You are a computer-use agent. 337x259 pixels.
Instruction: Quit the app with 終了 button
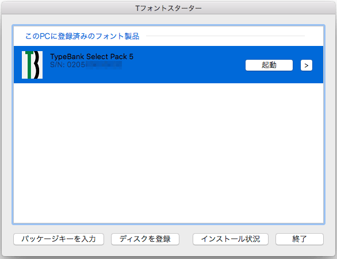coord(300,239)
